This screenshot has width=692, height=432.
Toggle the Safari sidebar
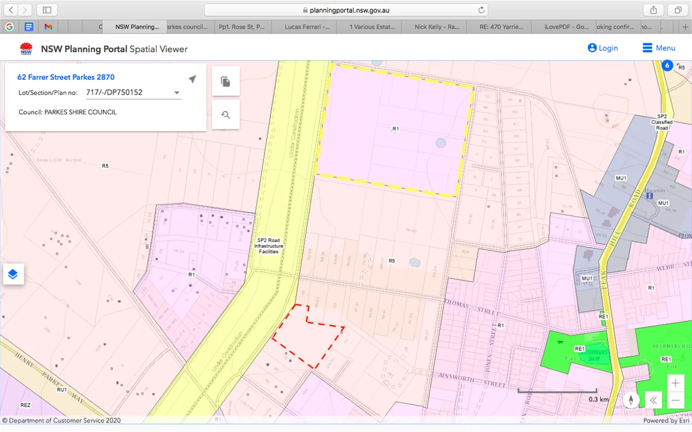tap(47, 10)
